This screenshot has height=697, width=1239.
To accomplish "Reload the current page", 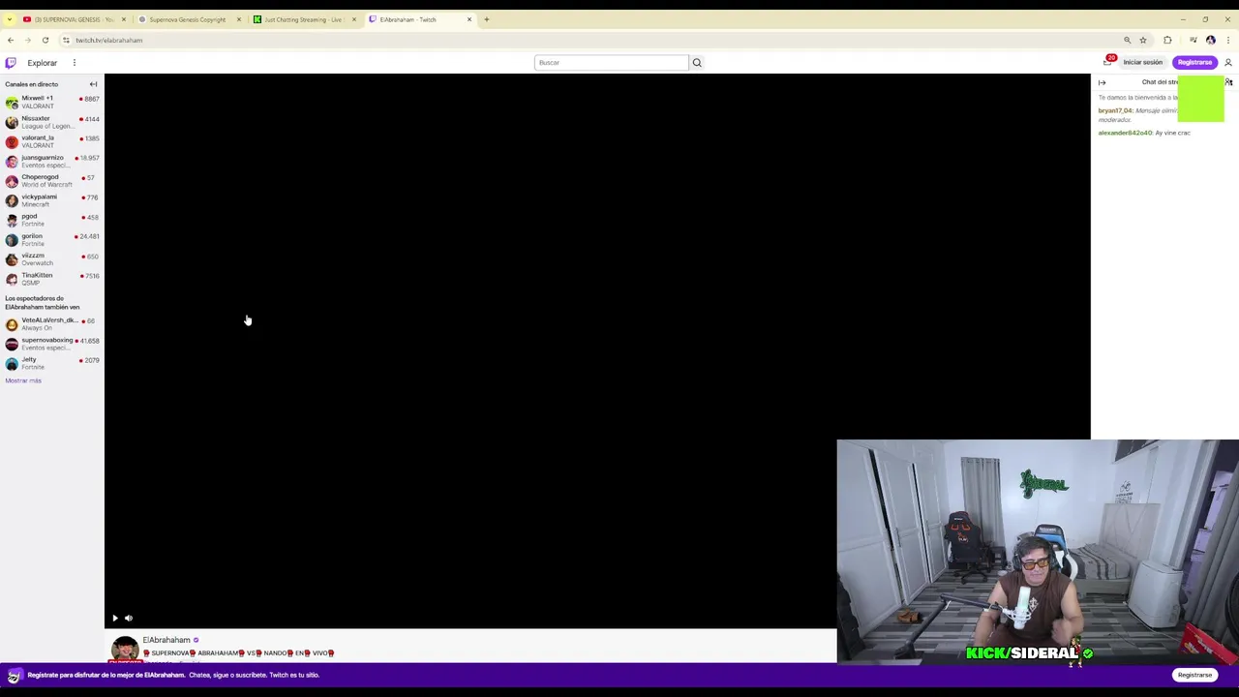I will tap(45, 40).
